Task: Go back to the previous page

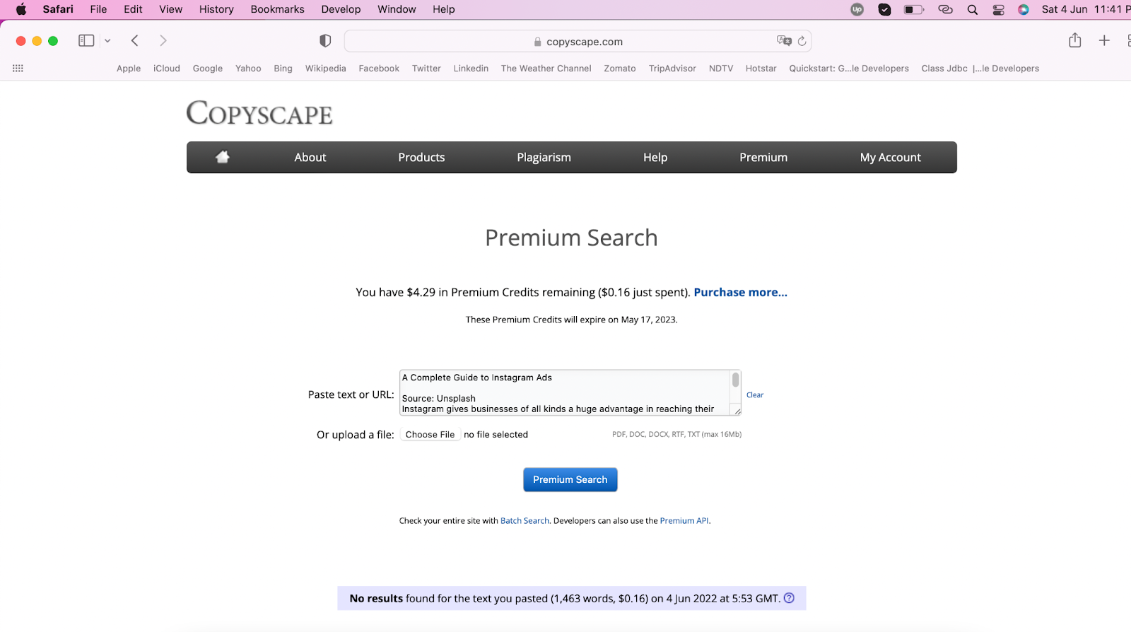Action: tap(135, 41)
